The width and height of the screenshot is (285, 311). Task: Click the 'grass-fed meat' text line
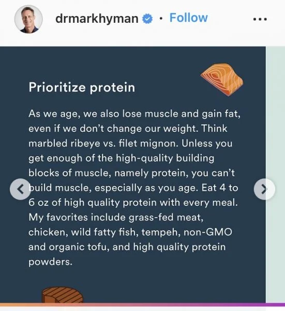[x=116, y=217]
